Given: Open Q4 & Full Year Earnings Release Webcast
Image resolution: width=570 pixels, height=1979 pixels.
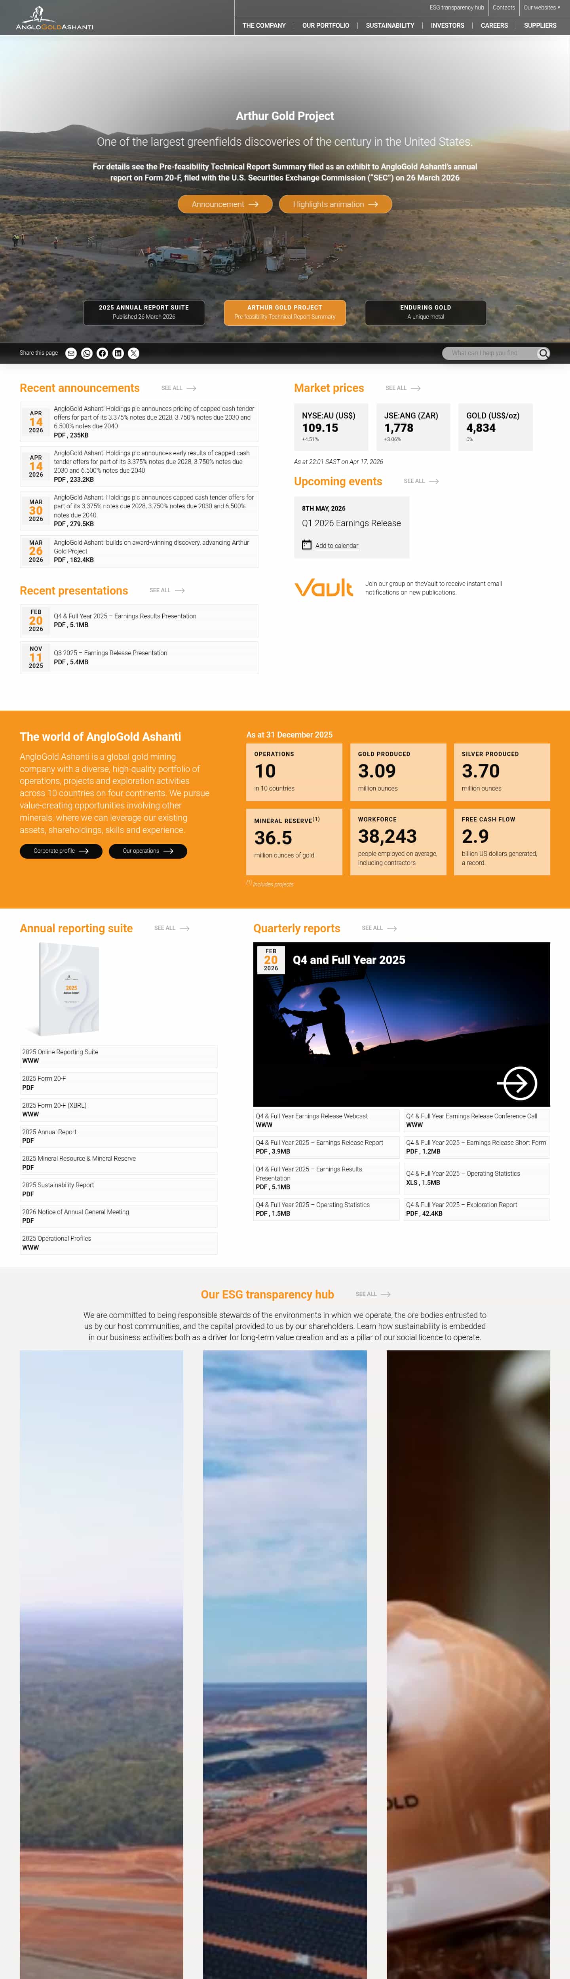Looking at the screenshot, I should (x=327, y=1121).
